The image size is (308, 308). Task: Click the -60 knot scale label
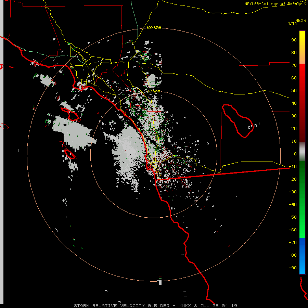click(x=293, y=230)
